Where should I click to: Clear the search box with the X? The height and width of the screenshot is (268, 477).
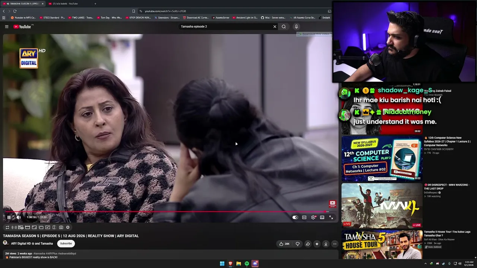pyautogui.click(x=275, y=26)
